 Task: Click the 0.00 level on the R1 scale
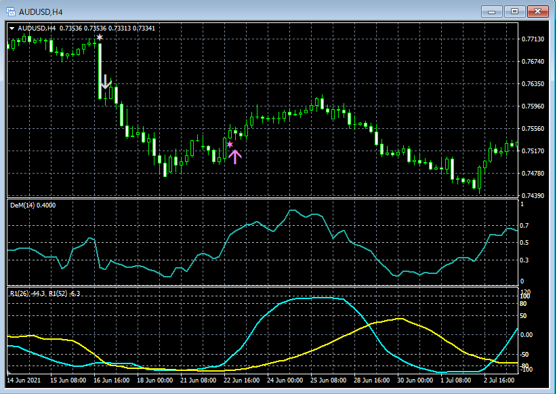[527, 335]
